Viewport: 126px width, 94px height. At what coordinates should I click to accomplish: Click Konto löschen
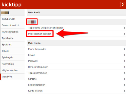click(x=76, y=91)
